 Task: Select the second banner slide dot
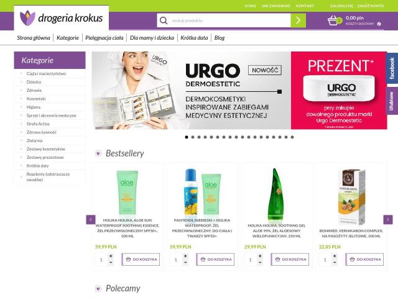[x=193, y=137]
